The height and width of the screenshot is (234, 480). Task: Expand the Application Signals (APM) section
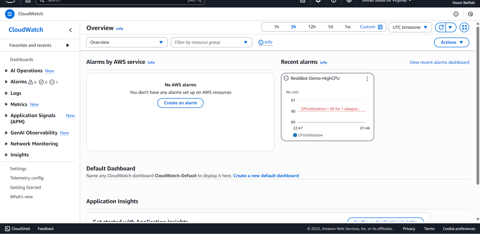point(7,115)
